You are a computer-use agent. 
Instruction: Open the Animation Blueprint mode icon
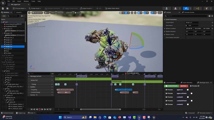198,8
